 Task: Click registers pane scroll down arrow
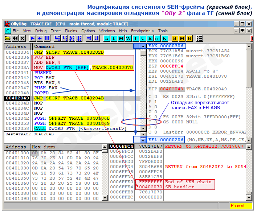coord(249,140)
